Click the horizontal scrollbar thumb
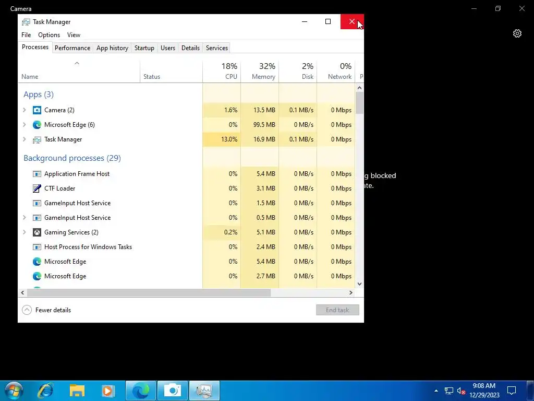 coord(149,292)
